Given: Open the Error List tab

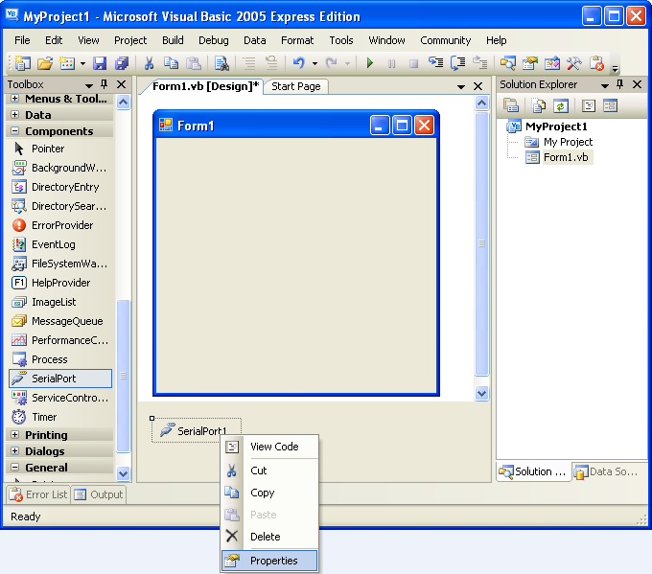Looking at the screenshot, I should 38,494.
